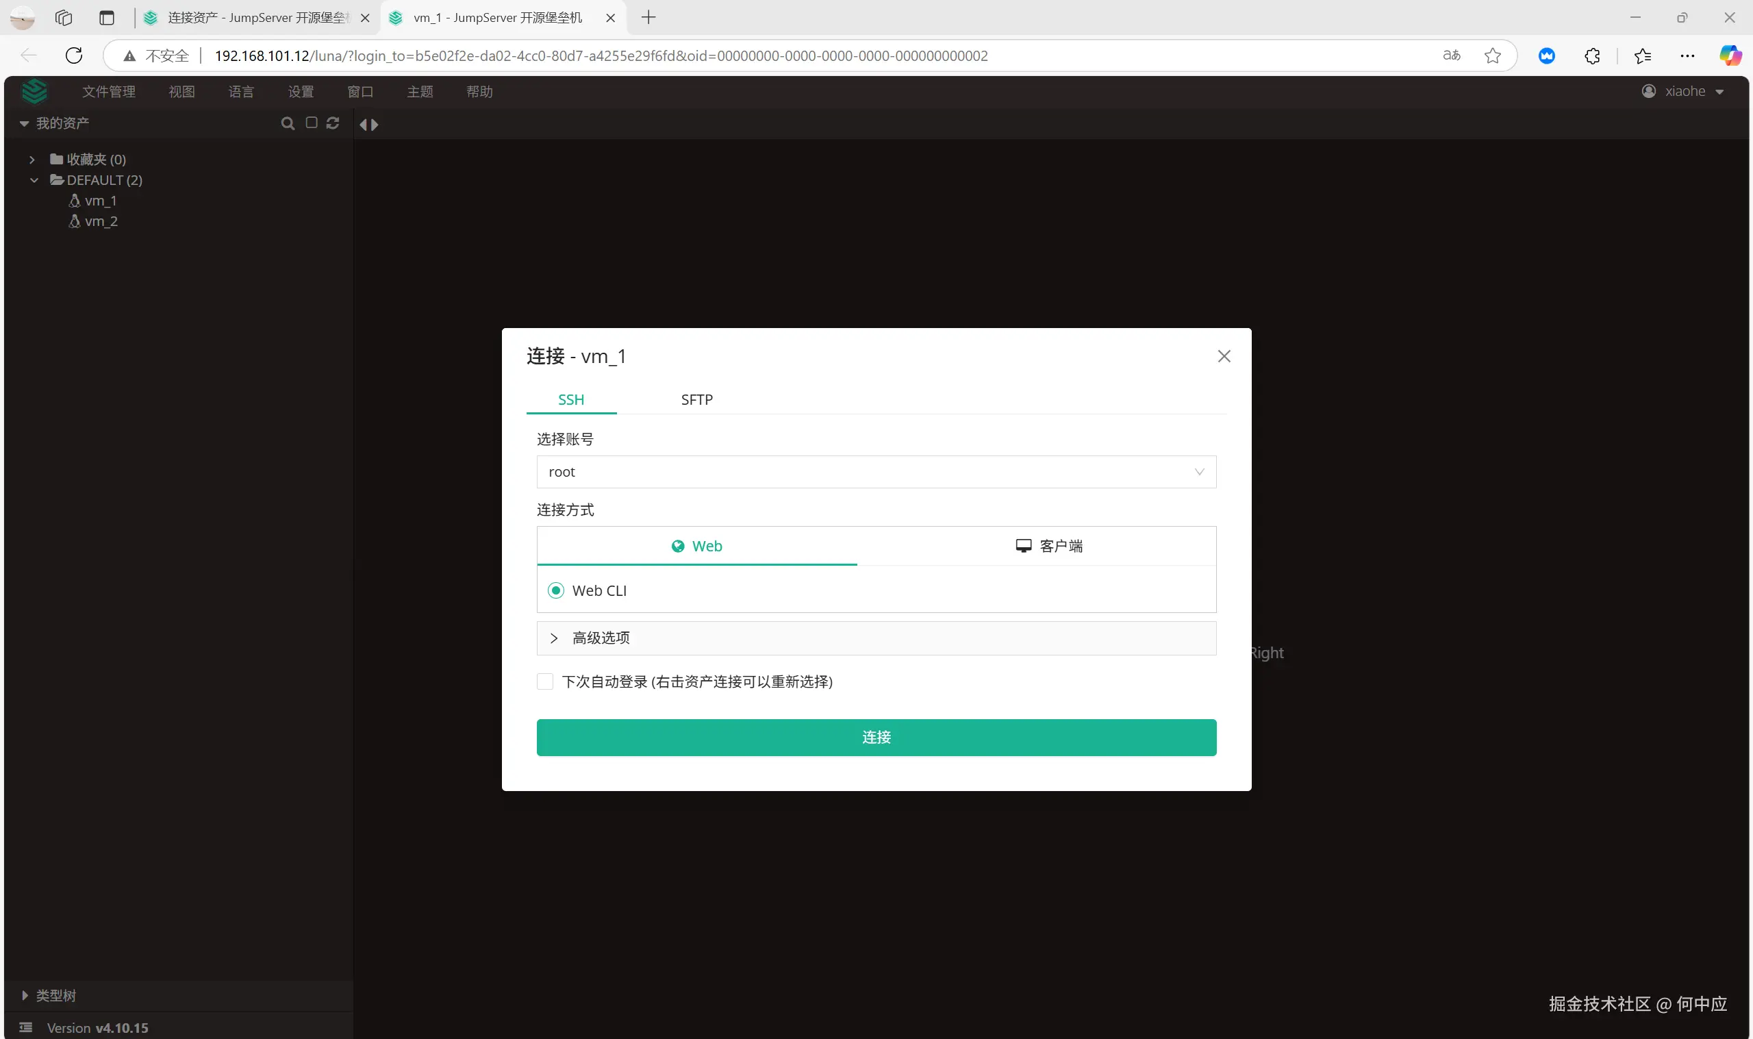Toggle the 我的资产 section collapse arrow

point(25,123)
